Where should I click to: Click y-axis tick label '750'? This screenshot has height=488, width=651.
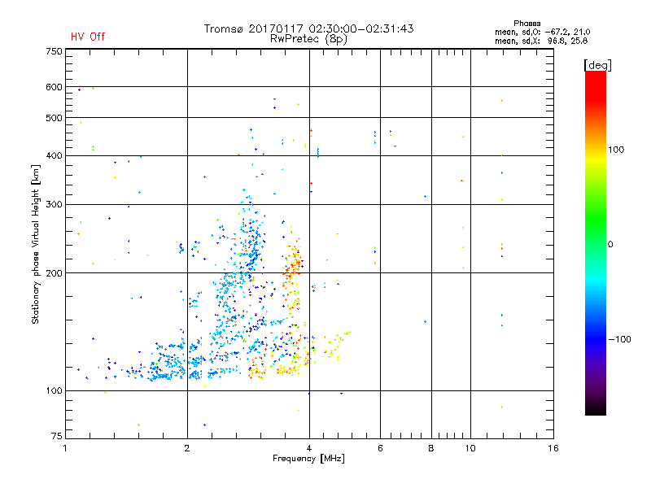click(54, 51)
